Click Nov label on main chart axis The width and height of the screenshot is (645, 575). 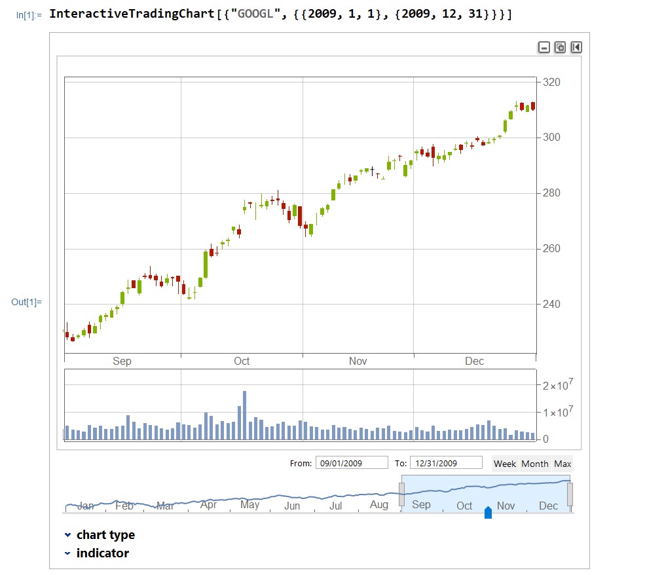[x=358, y=361]
